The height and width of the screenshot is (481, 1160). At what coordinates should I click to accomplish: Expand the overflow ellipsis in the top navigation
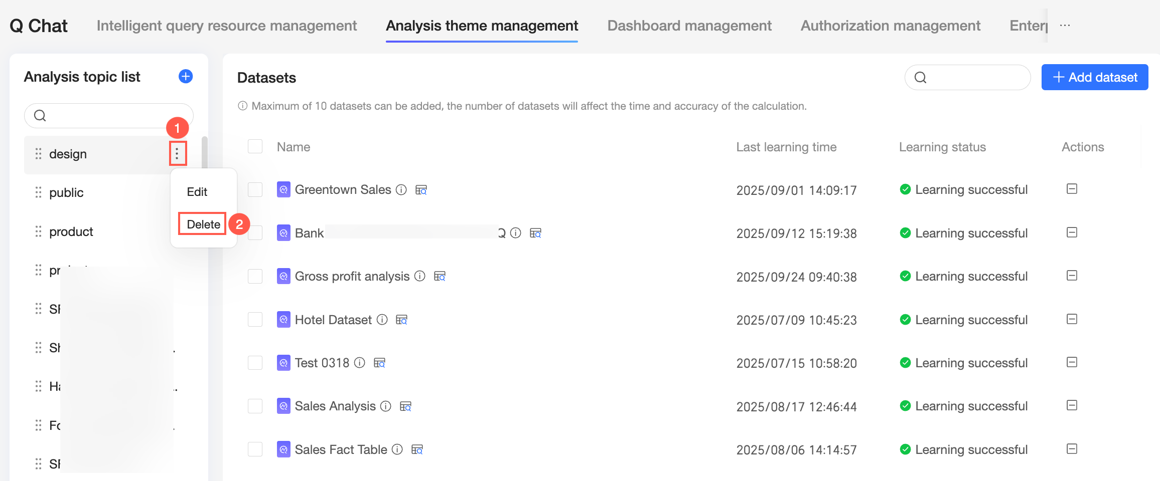1065,26
